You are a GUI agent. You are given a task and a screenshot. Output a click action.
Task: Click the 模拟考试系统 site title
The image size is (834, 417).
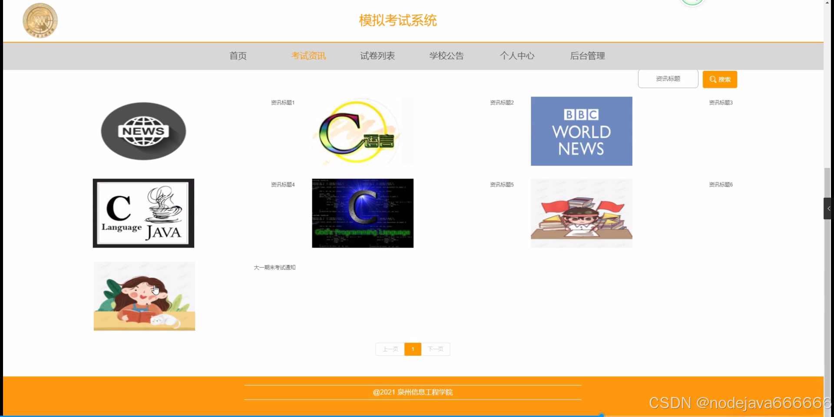coord(398,20)
